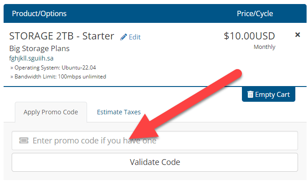
Task: Click the Validate Code button
Action: 154,162
